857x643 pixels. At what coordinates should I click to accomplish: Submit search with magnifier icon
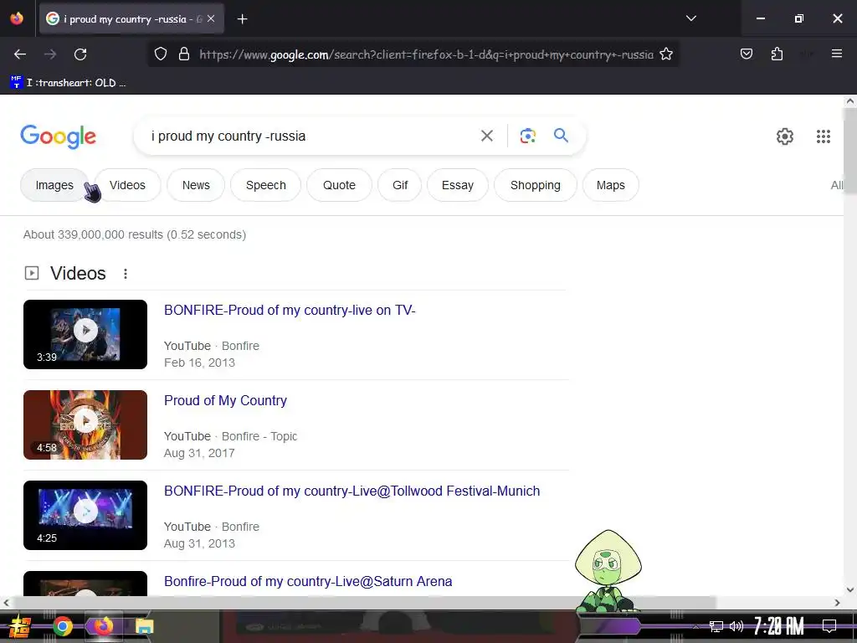coord(561,135)
